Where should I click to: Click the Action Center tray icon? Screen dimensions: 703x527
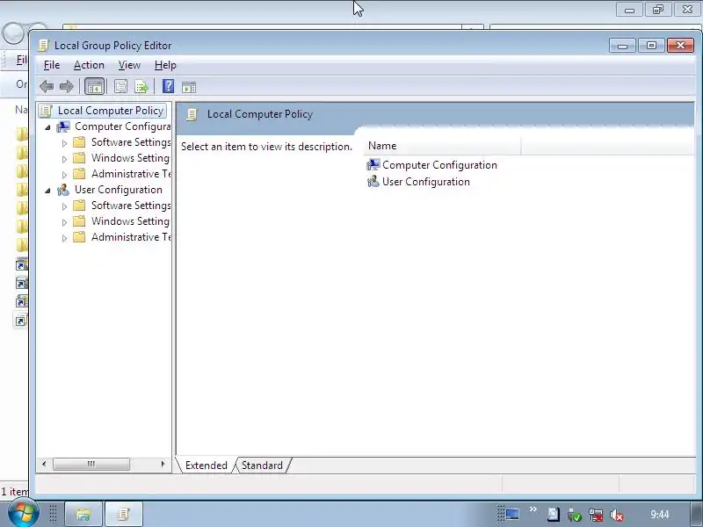pyautogui.click(x=554, y=515)
